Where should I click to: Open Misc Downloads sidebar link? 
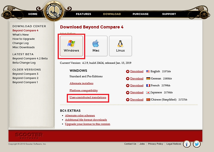23,47
